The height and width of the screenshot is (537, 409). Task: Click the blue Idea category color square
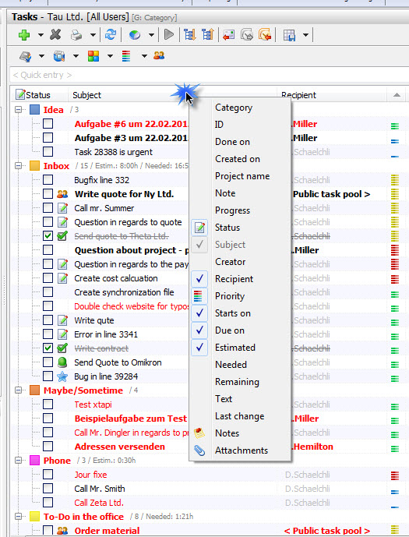(34, 110)
